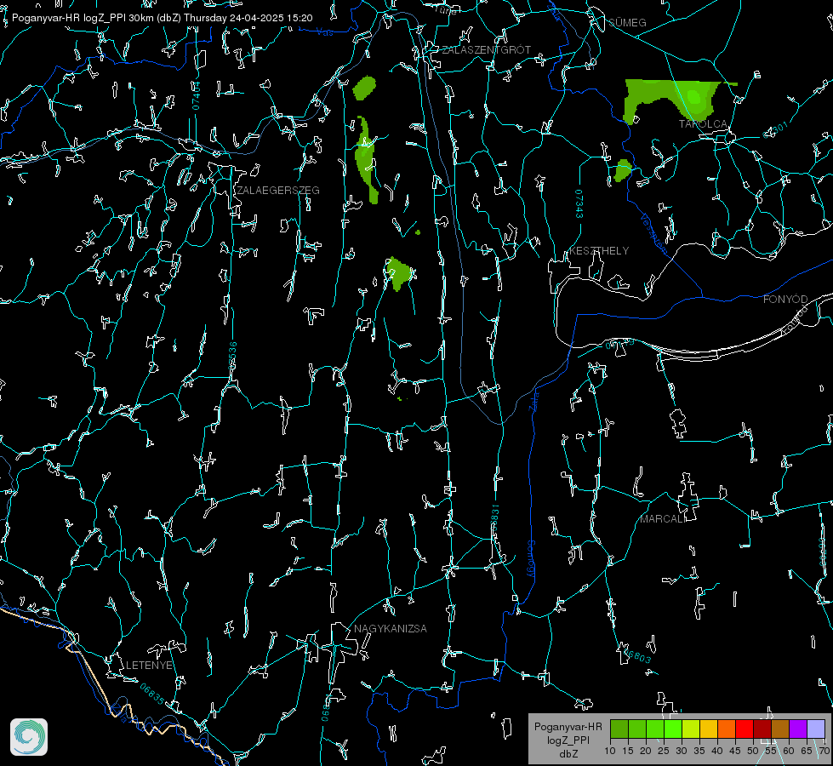833x766 pixels.
Task: Click the 30-35 dBZ yellow-green swatch
Action: [691, 729]
